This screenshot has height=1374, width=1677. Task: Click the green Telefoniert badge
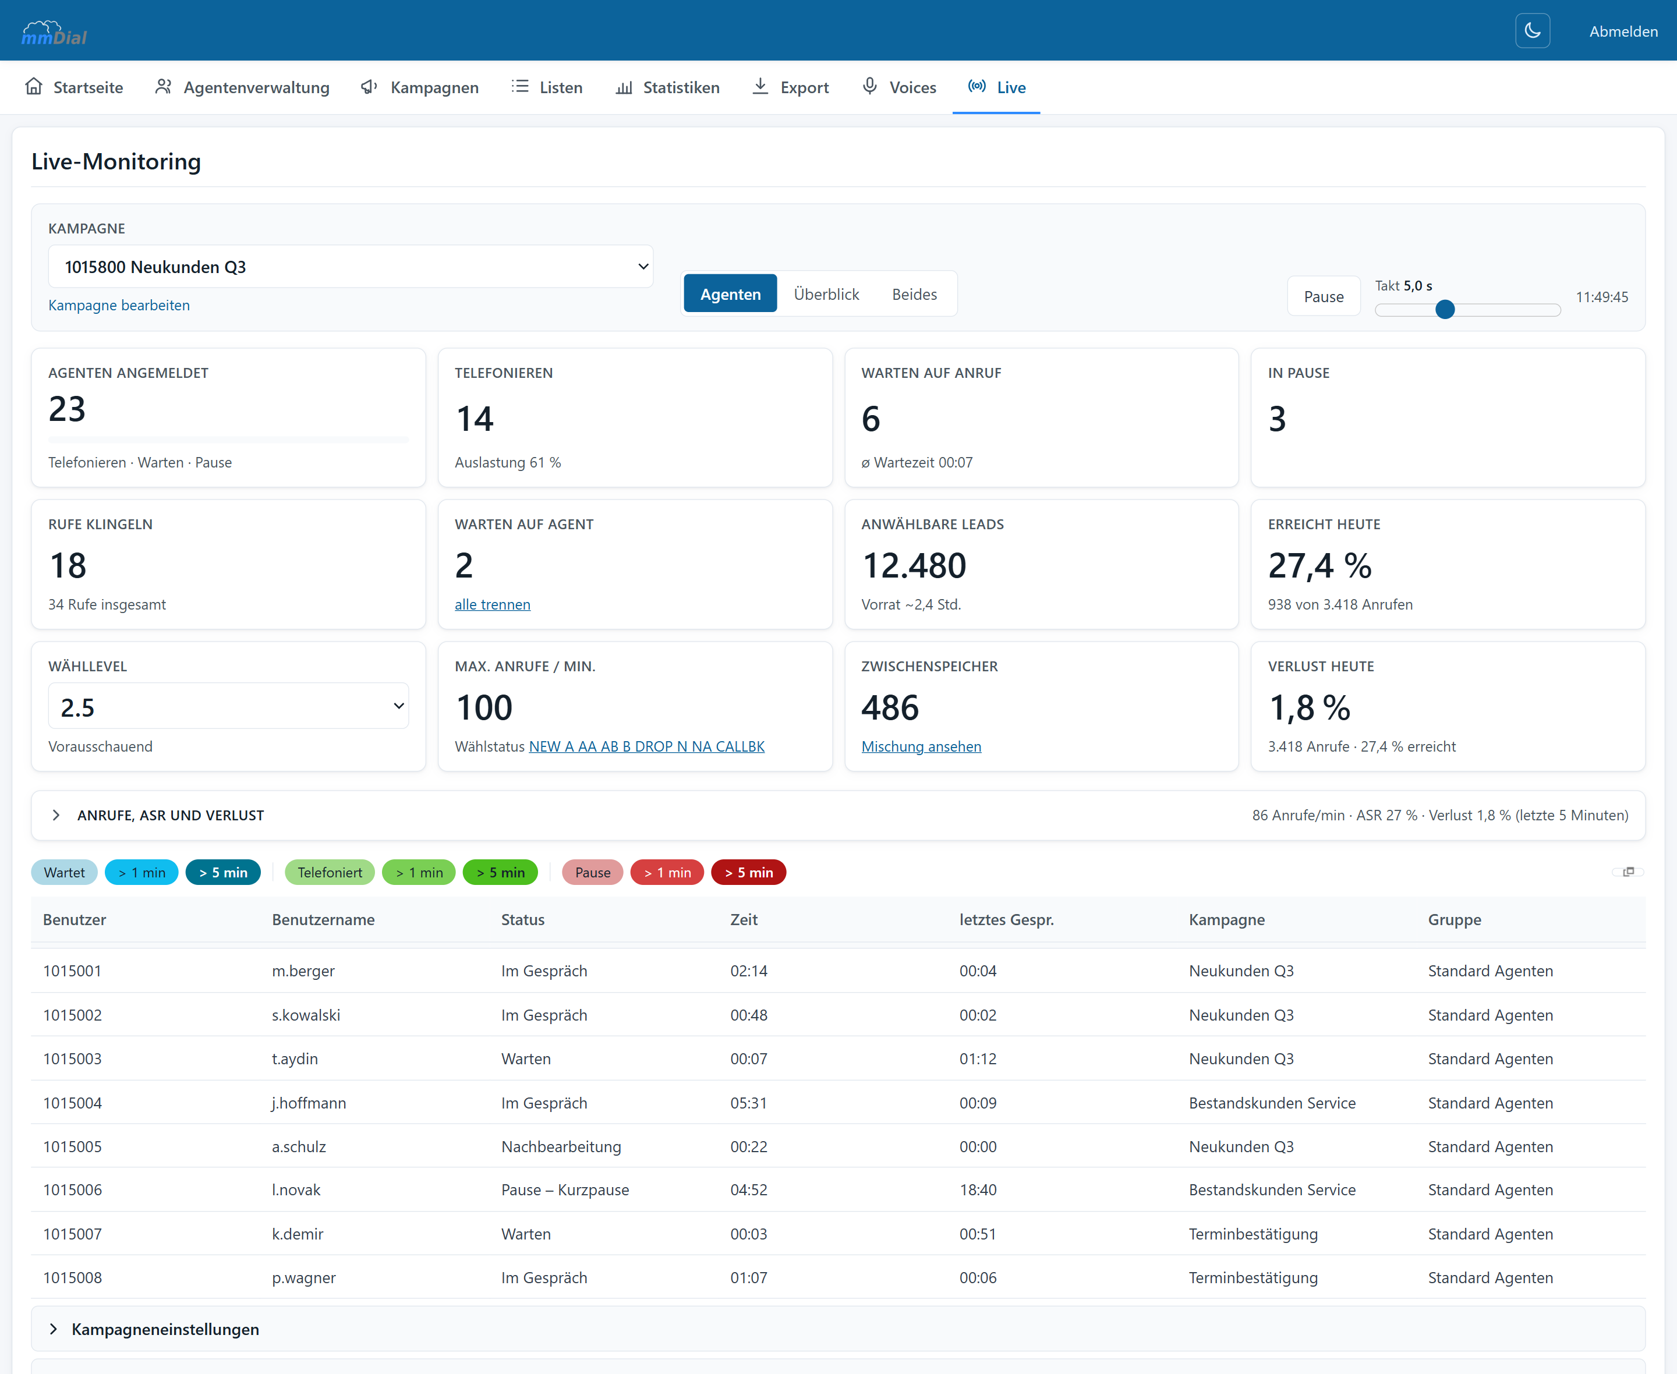[329, 872]
